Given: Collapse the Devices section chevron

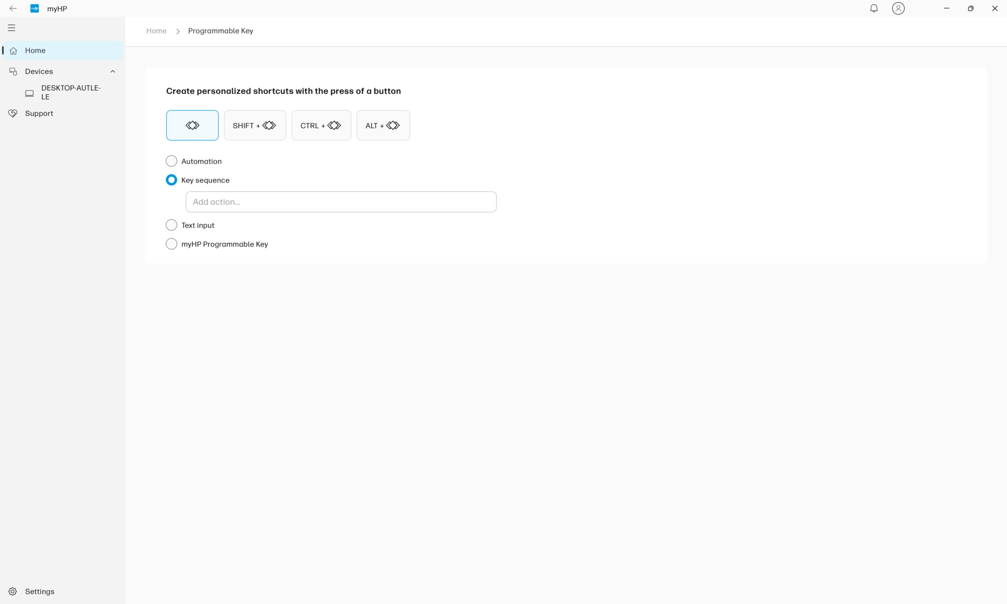Looking at the screenshot, I should point(112,71).
